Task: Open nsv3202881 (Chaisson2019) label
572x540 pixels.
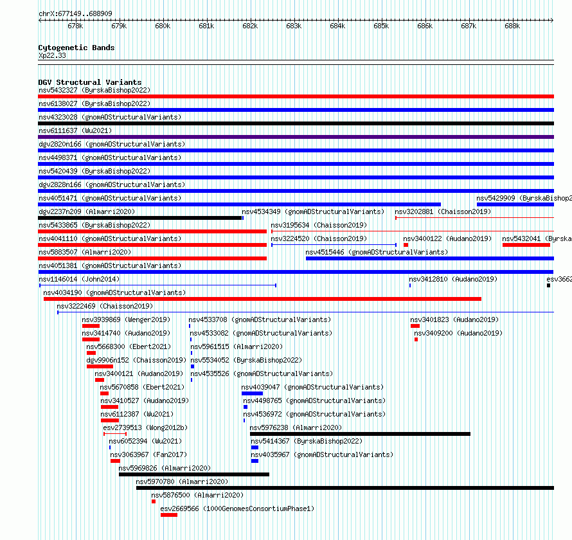Action: [x=443, y=212]
